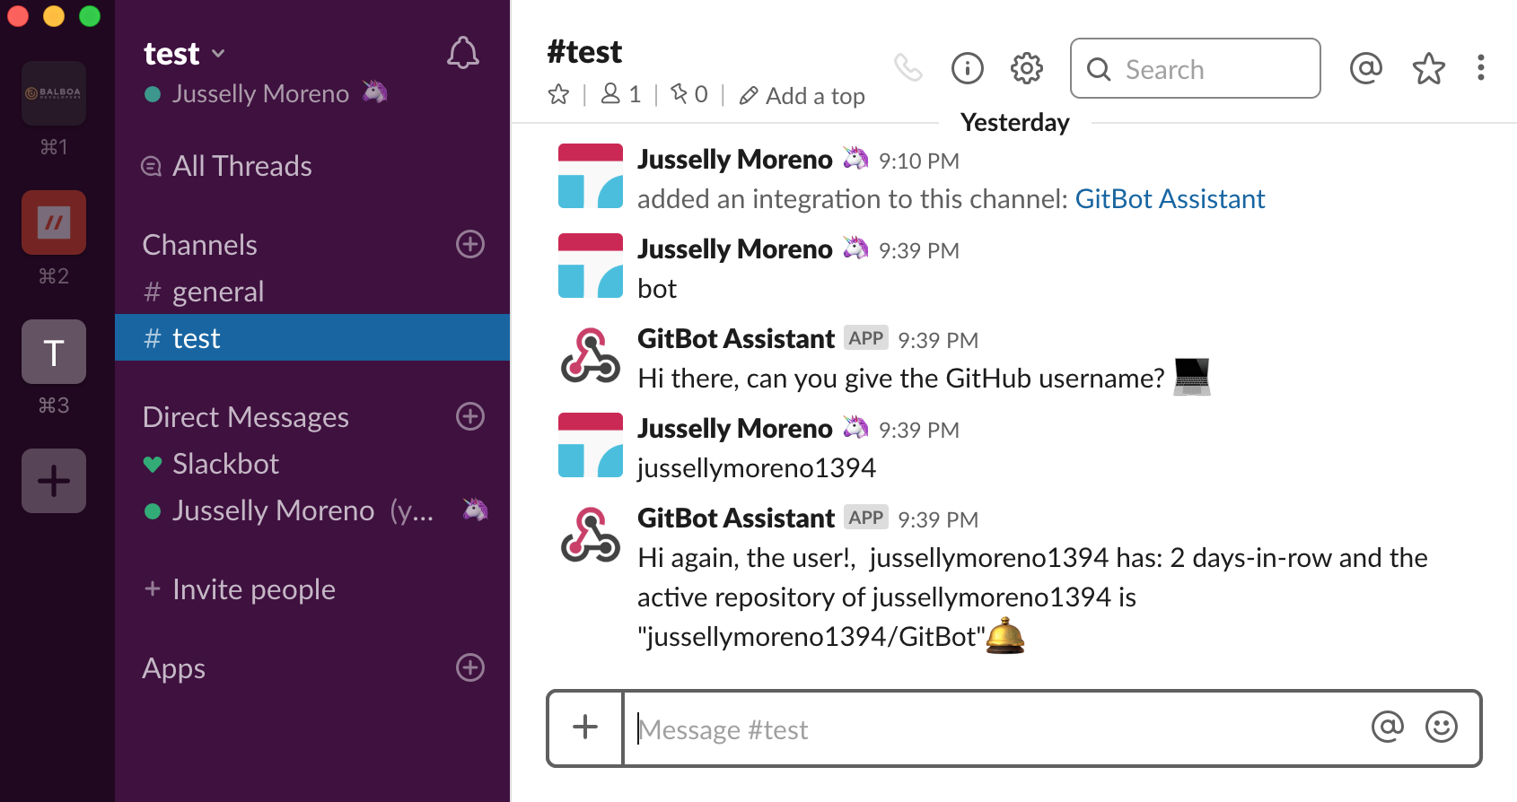Click the #test channel title

tap(584, 52)
